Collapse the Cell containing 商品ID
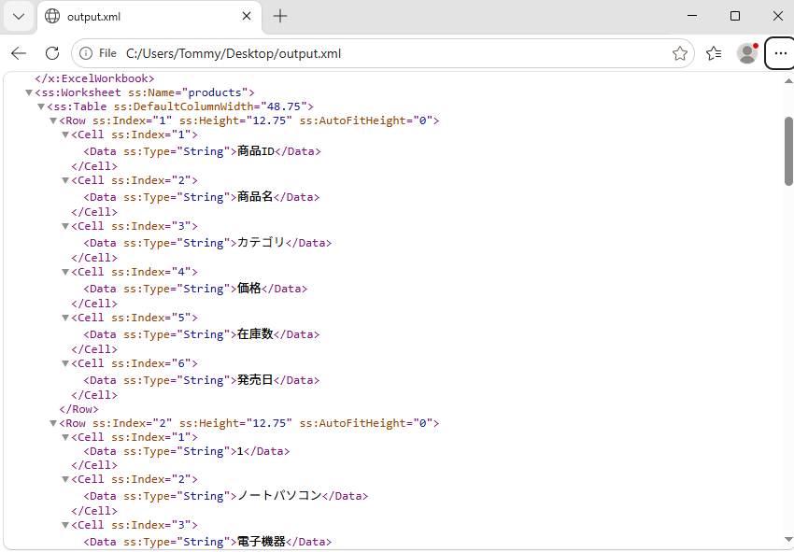The image size is (794, 552). (65, 134)
